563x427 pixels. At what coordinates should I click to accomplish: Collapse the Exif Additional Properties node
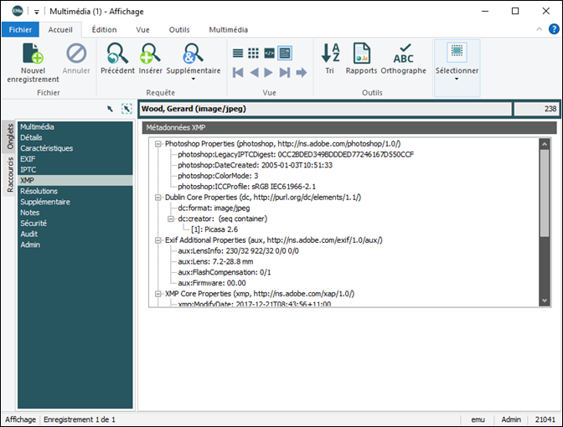(157, 240)
